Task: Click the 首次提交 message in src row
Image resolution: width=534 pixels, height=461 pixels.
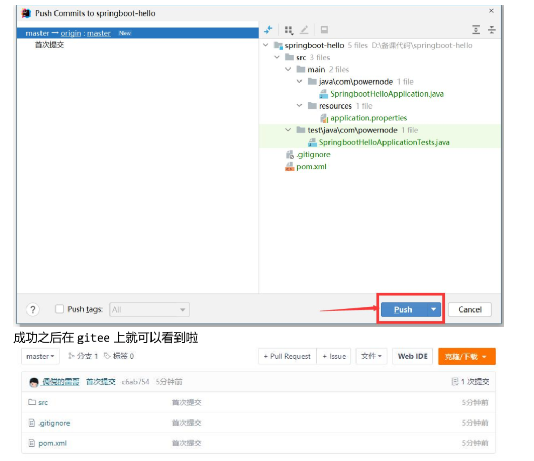Action: pos(187,402)
